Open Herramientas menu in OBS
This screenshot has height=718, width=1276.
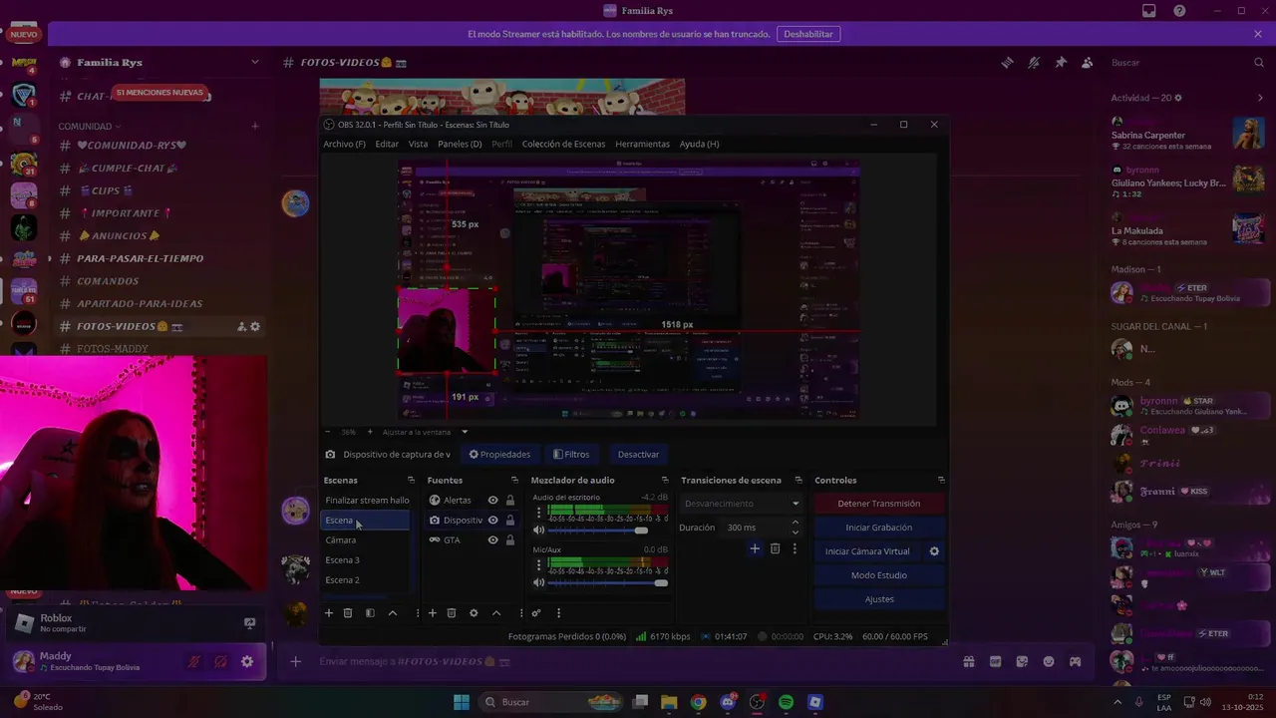[x=642, y=144]
